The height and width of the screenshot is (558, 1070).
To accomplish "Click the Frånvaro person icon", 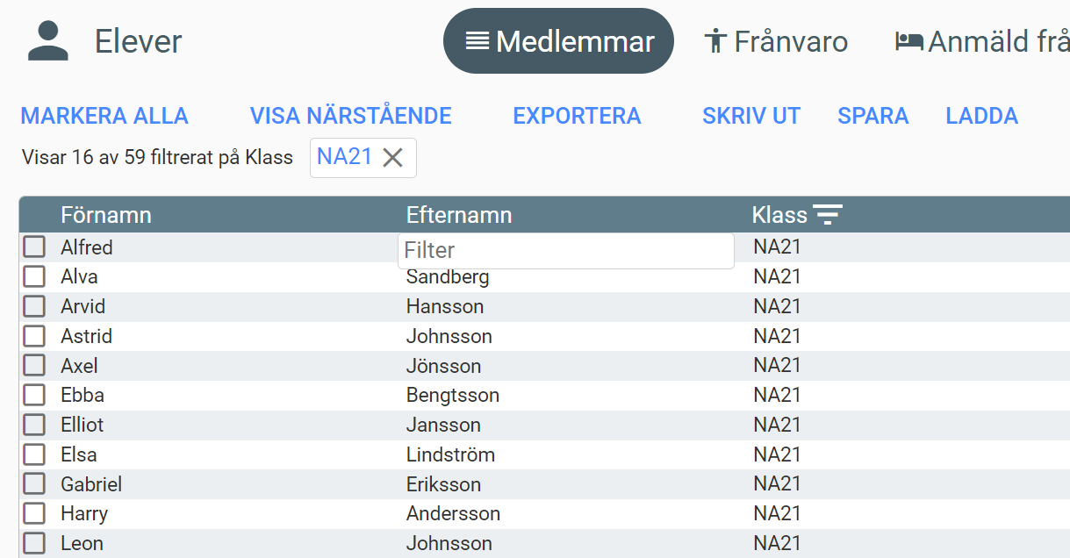I will [716, 41].
